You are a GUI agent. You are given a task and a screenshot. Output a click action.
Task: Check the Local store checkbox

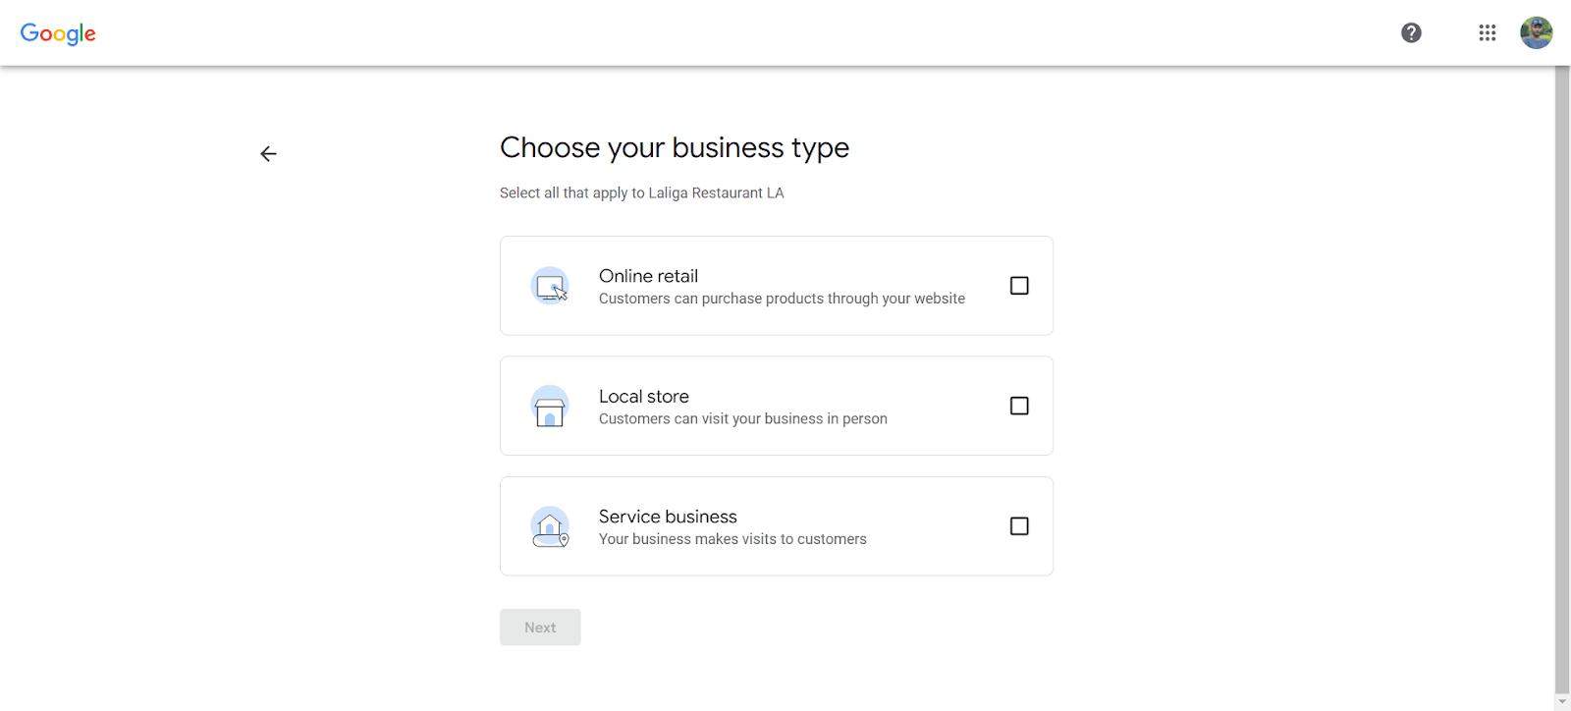point(1019,406)
